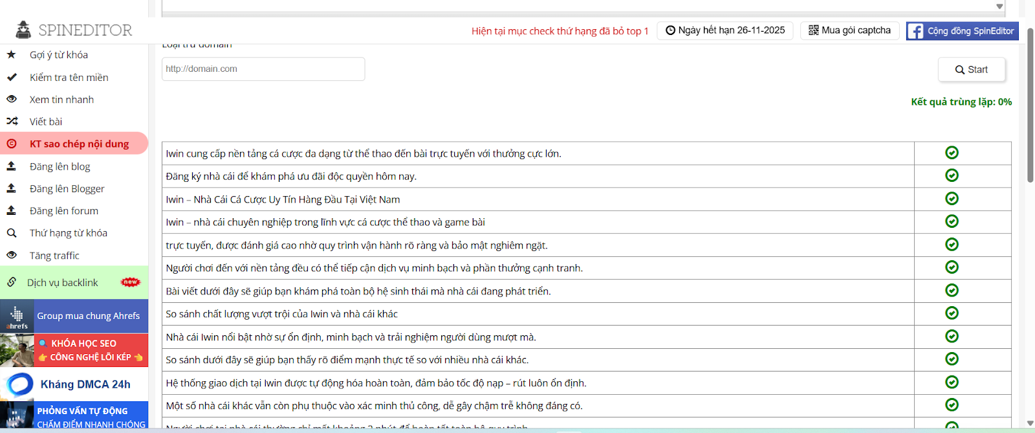
Task: Click the SpinEditor logo icon
Action: (23, 30)
